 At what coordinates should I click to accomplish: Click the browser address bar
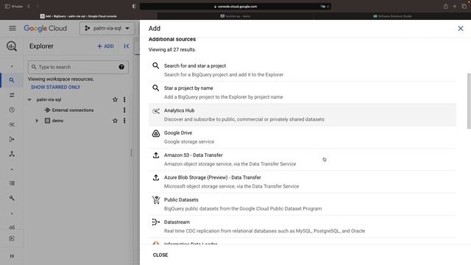click(235, 7)
